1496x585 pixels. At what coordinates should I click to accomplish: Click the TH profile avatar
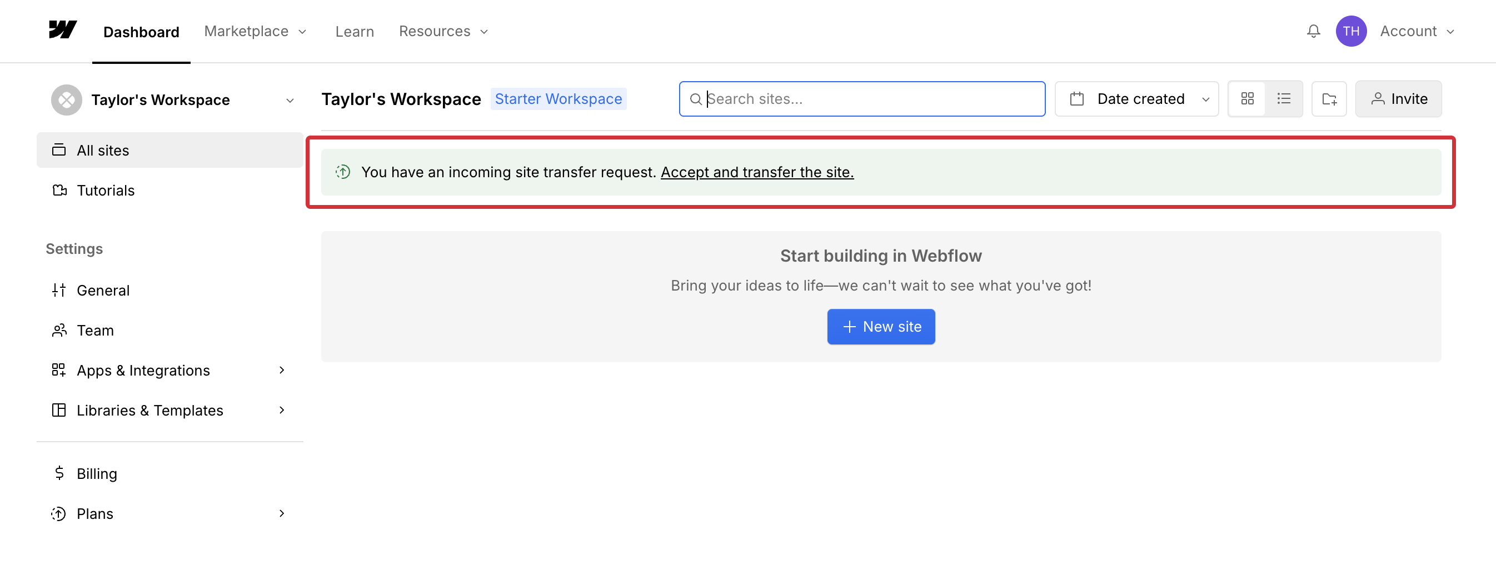pos(1351,31)
